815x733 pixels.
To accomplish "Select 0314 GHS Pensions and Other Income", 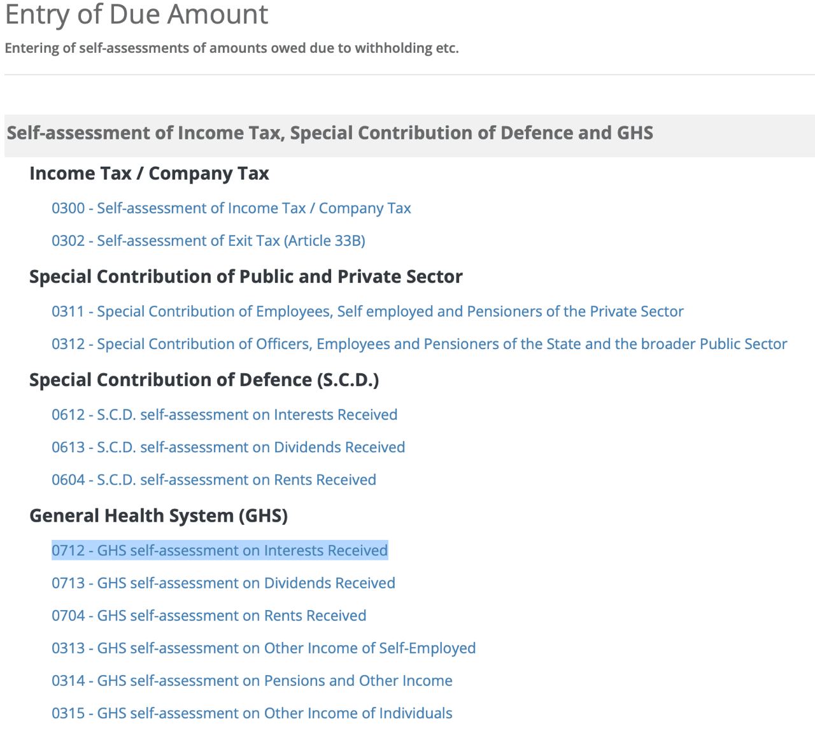I will 252,680.
